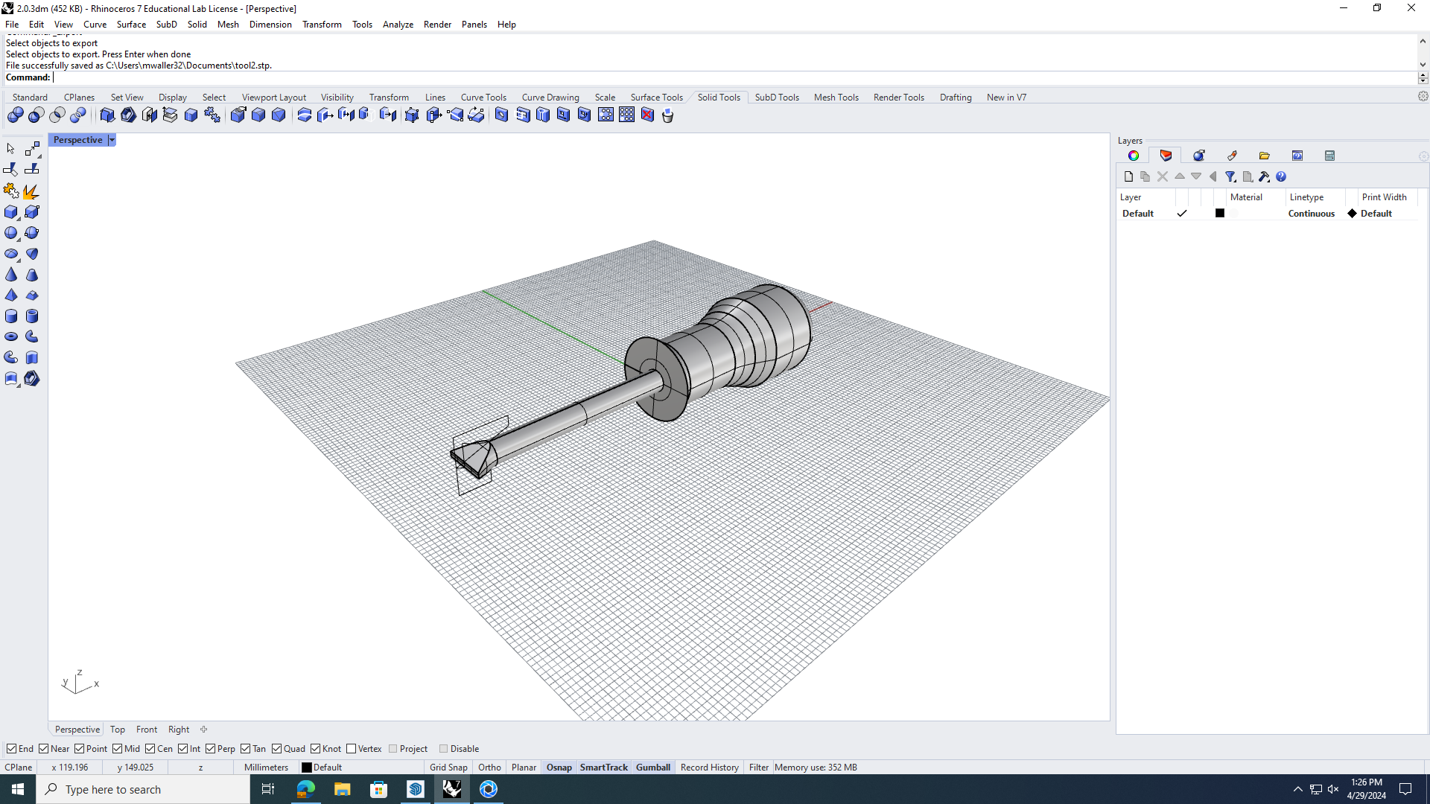Image resolution: width=1430 pixels, height=804 pixels.
Task: Toggle the Gumball status bar button
Action: (x=652, y=768)
